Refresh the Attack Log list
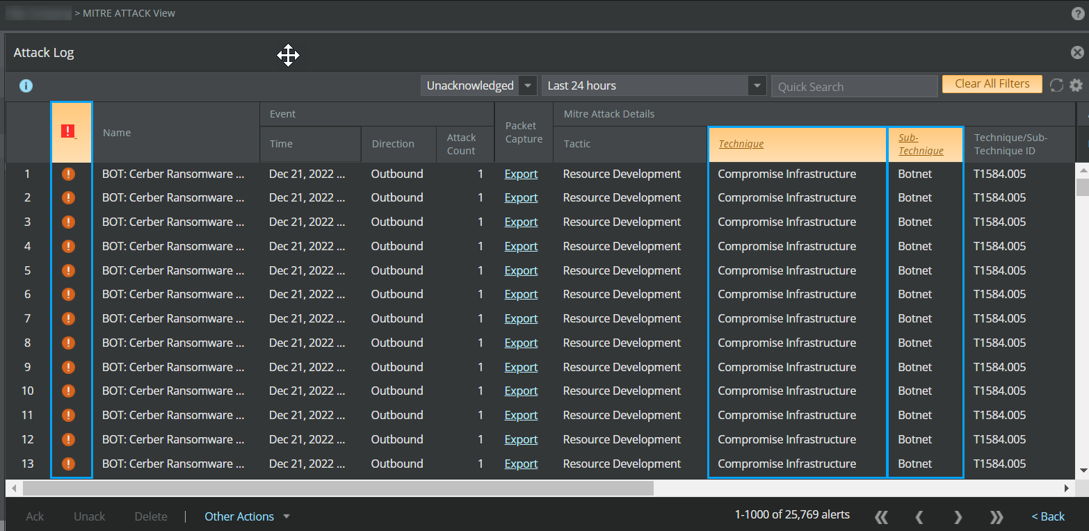Screen dimensions: 1089x531 (x=1056, y=85)
